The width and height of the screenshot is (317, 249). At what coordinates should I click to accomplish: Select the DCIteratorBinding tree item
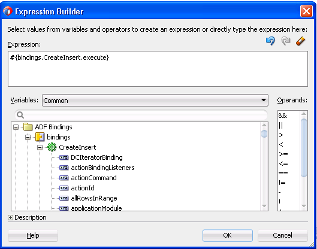point(96,157)
